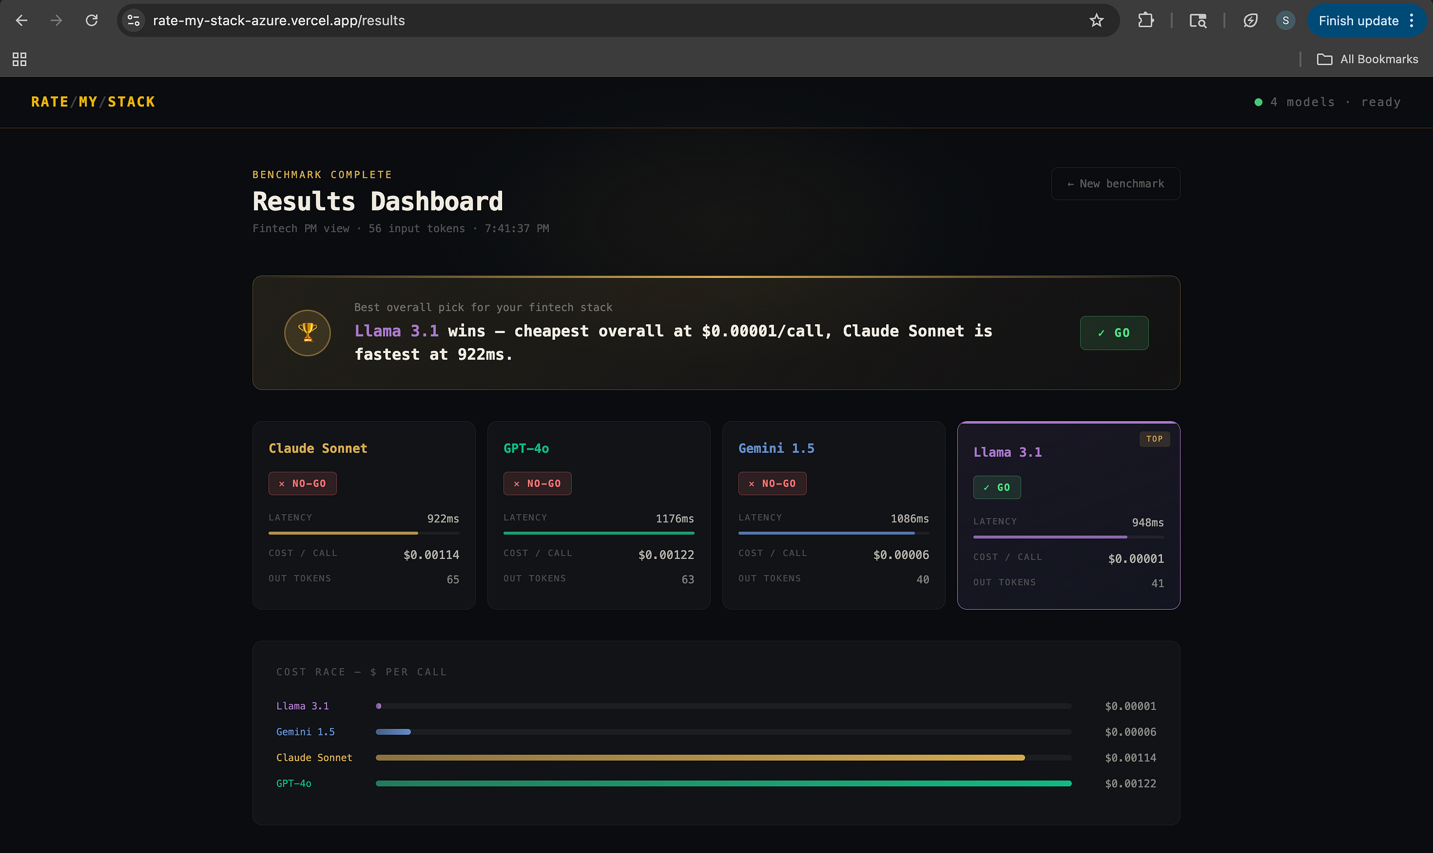Click GPT-4o label in cost race
The image size is (1433, 853).
[x=293, y=784]
